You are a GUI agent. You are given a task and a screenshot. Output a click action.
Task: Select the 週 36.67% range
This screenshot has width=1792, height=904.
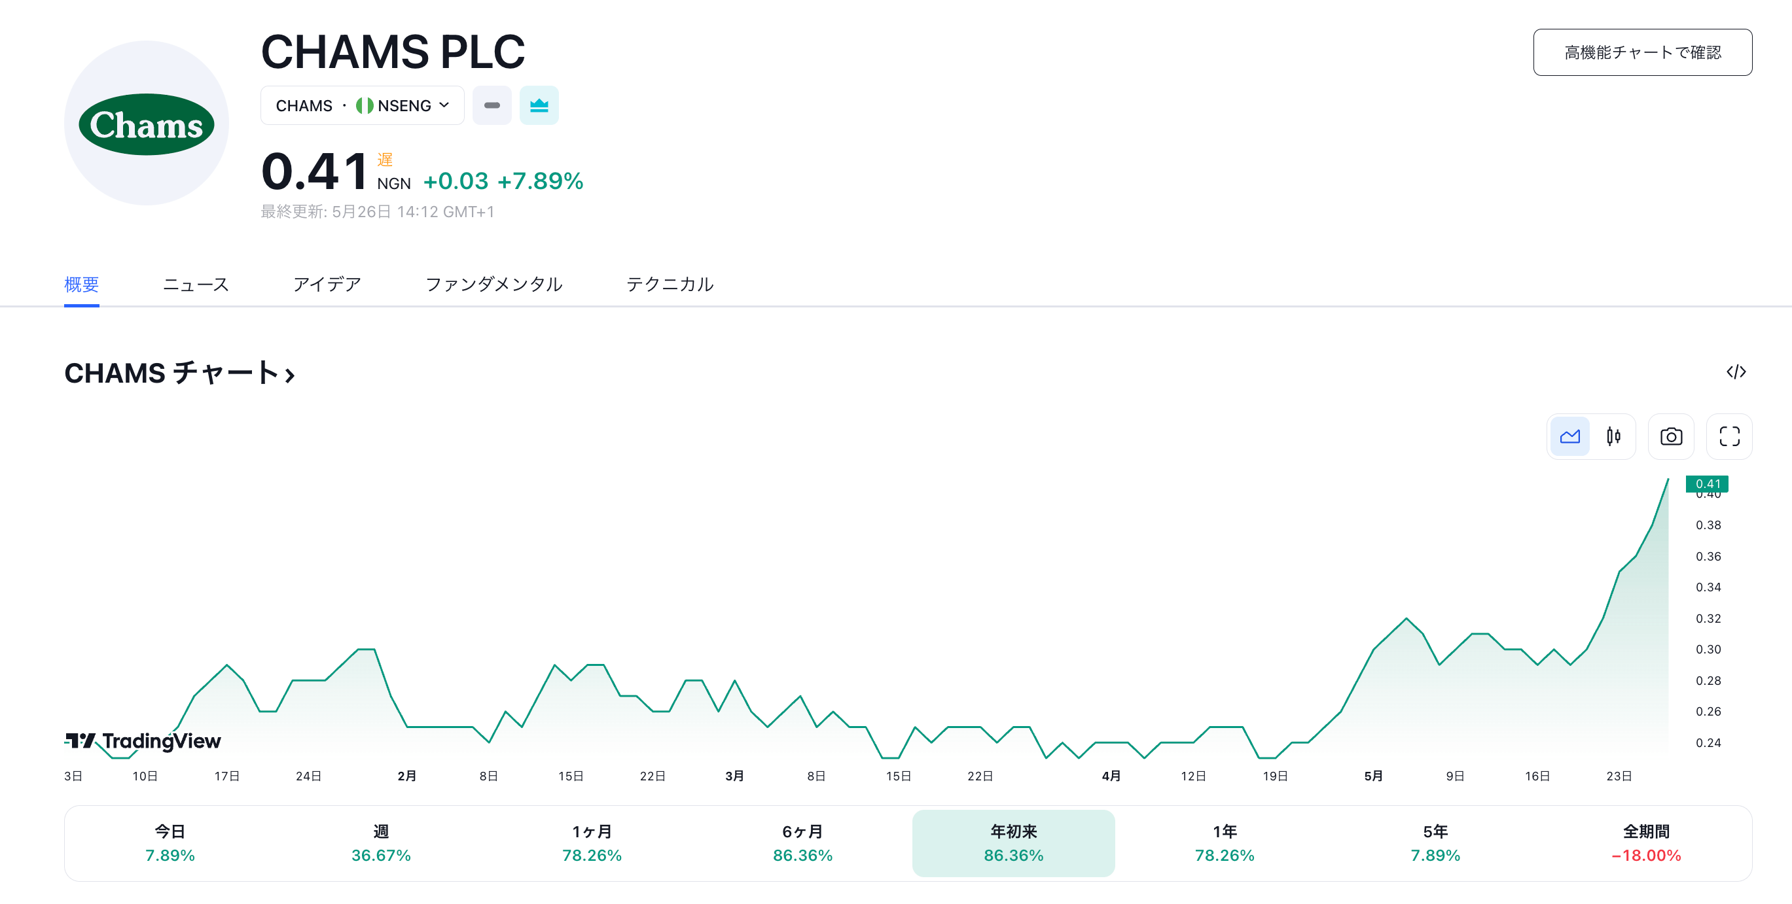(380, 844)
